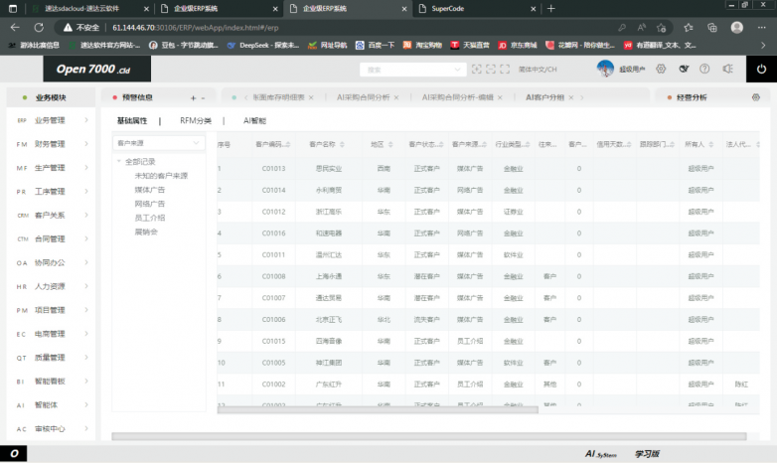Select 媒体广告 in the source tree
The height and width of the screenshot is (463, 777).
(x=150, y=189)
